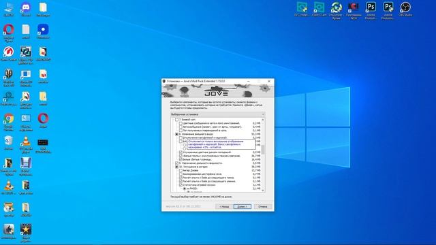
Task: Minimize the Jove's Mod Pack installer window
Action: pos(248,81)
